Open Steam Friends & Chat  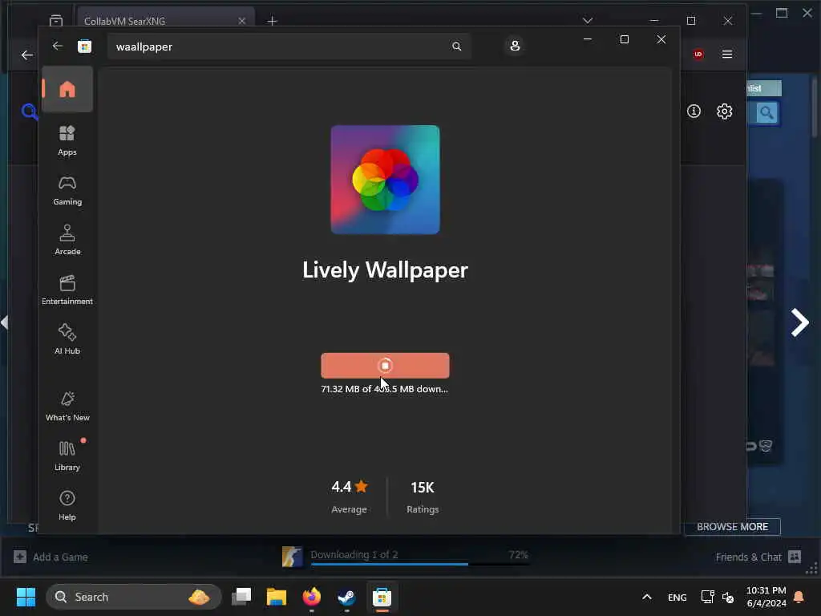[x=758, y=557]
